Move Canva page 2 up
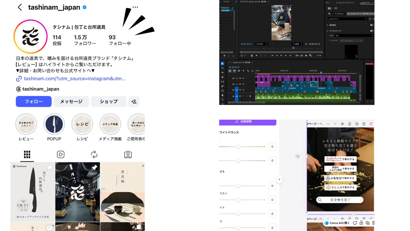 [328, 124]
